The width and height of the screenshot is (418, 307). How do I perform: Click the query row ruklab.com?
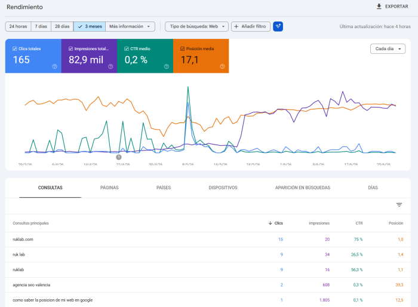[x=208, y=240]
